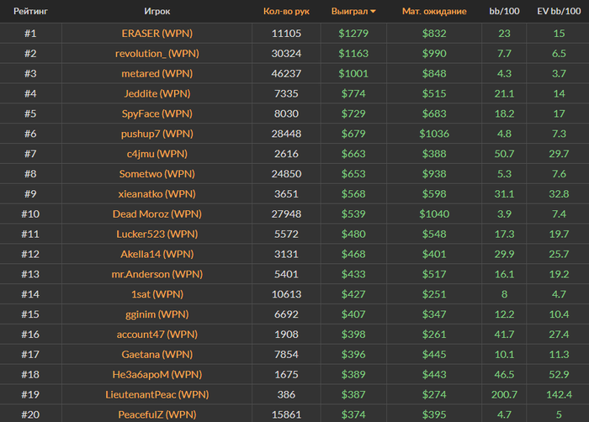589x422 pixels.
Task: Select EV bb/100 value 142.4
Action: 559,394
